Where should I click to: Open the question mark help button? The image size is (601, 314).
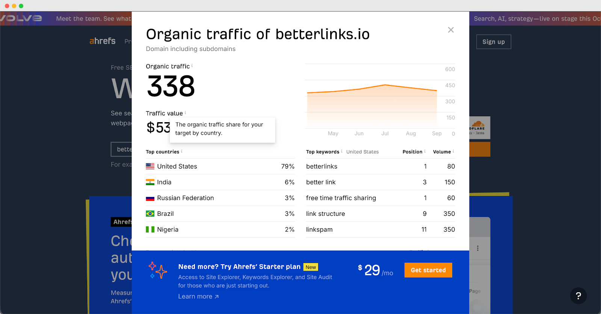(x=578, y=296)
